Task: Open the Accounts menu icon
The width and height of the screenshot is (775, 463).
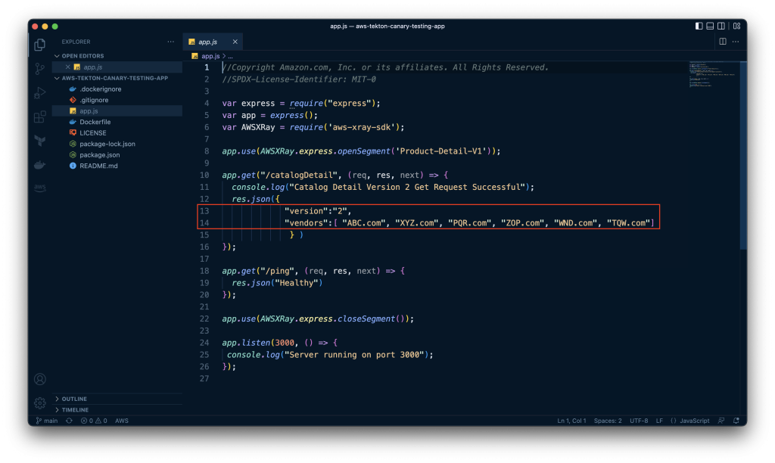Action: (40, 379)
